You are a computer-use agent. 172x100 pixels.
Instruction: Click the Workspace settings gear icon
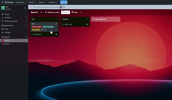(x=3, y=21)
